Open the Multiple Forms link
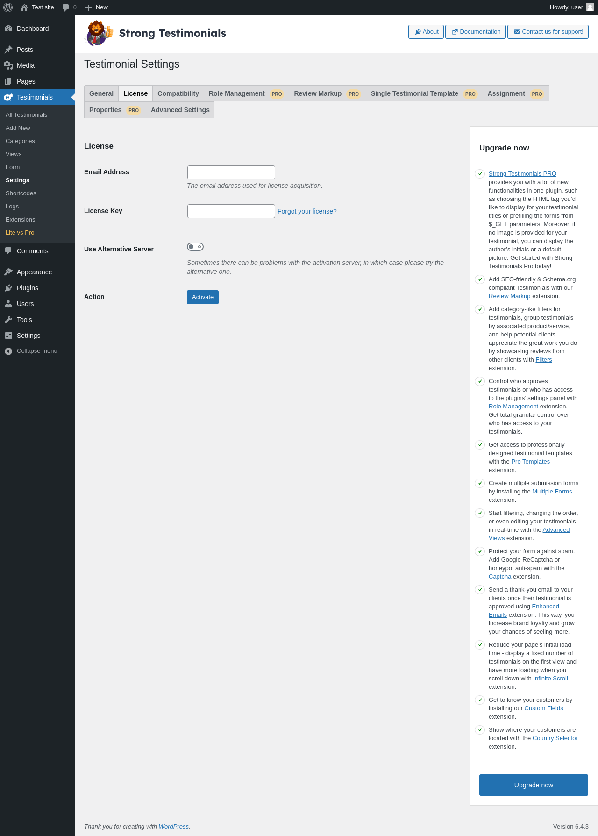 click(x=552, y=492)
